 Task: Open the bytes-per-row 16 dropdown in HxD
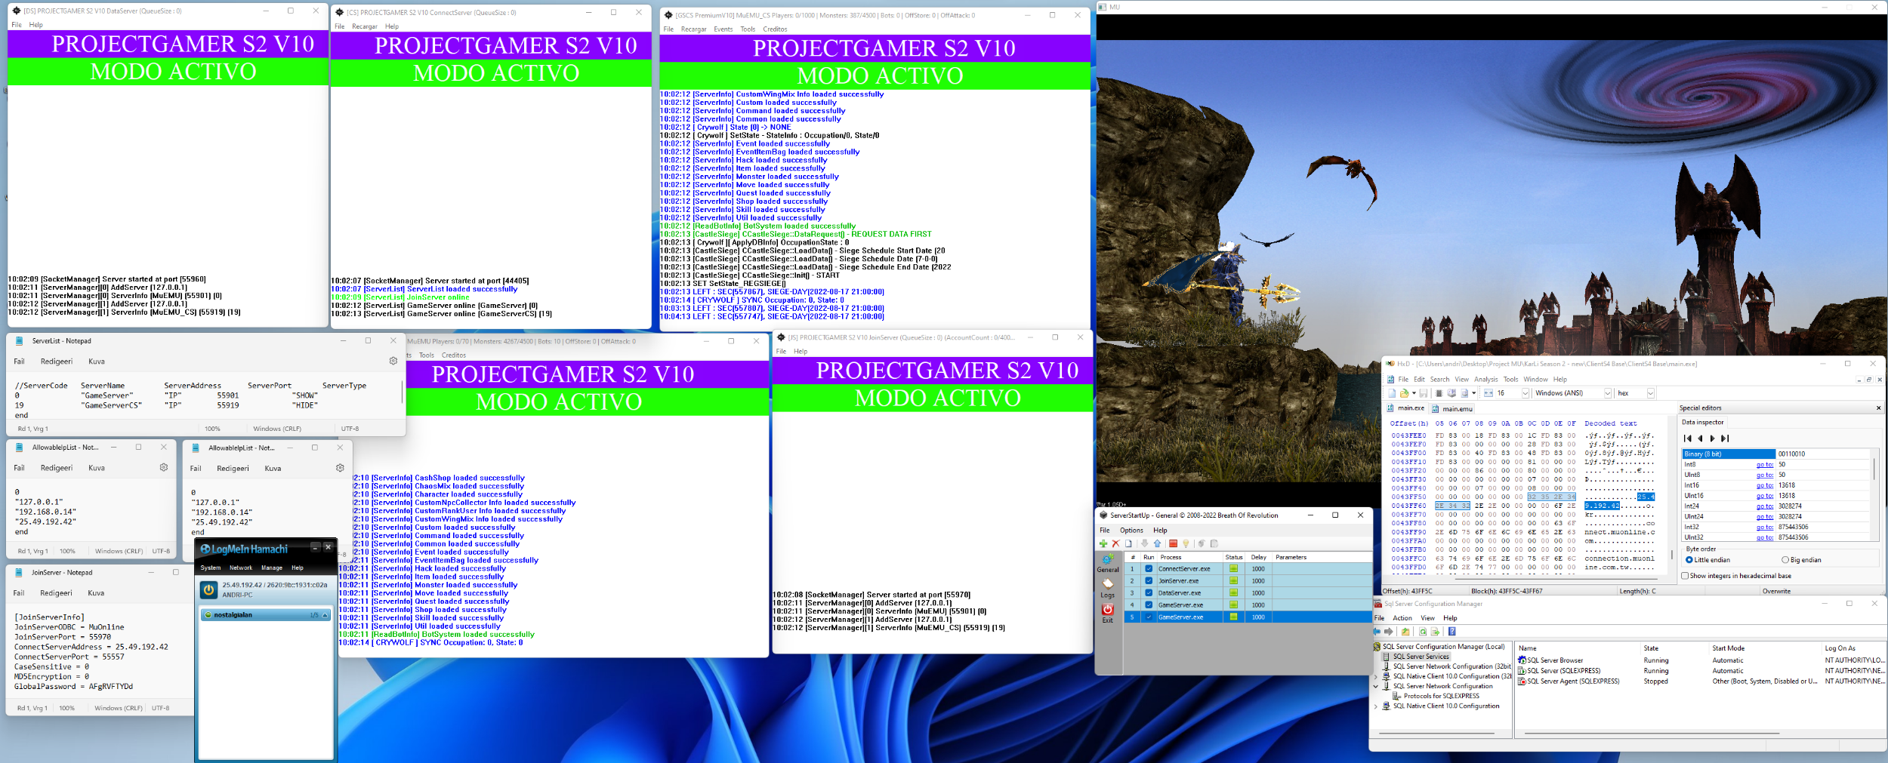click(x=1526, y=393)
